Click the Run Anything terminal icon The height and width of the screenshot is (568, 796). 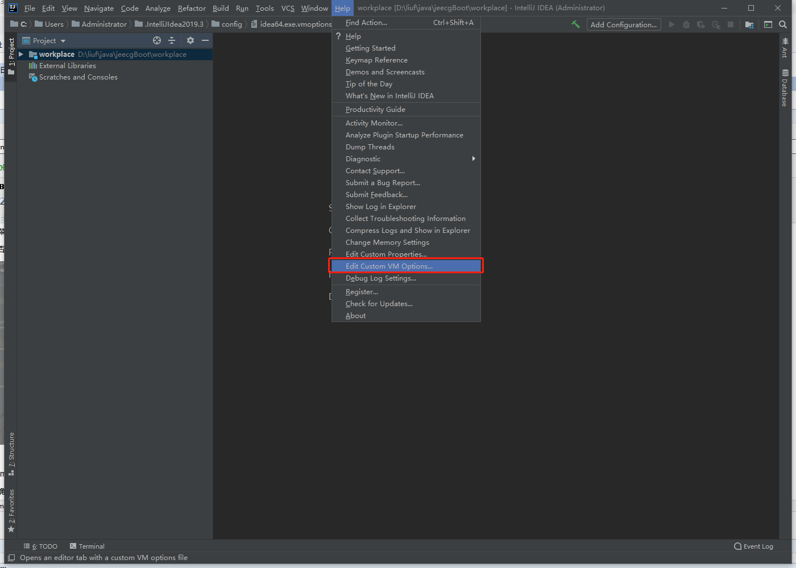(x=768, y=24)
